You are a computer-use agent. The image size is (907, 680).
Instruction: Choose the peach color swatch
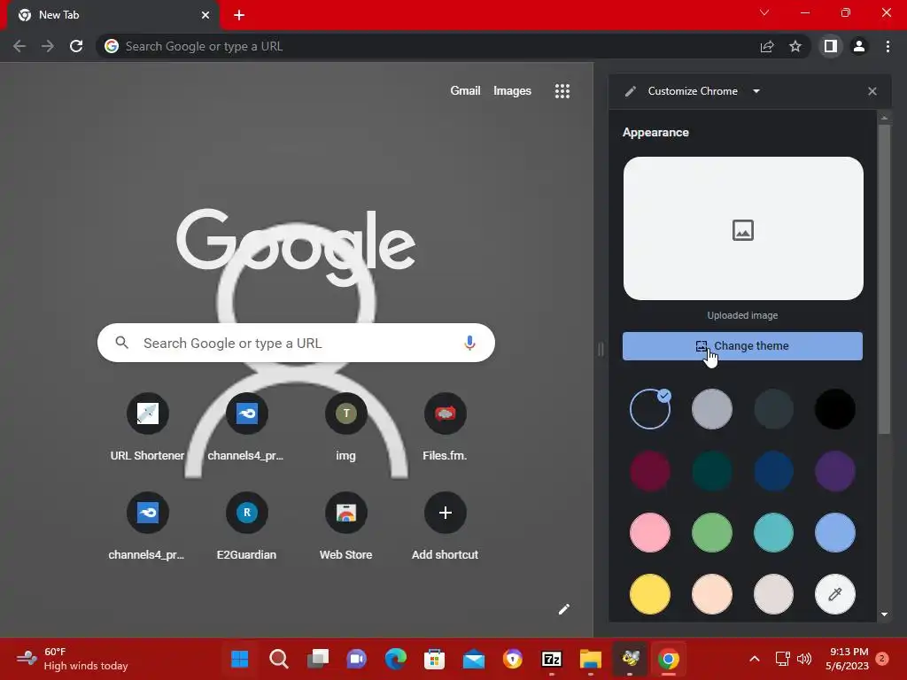(x=711, y=594)
